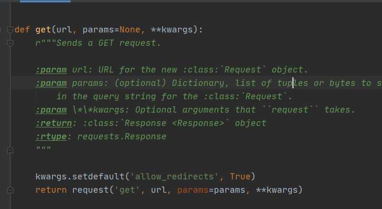Click the fold end marker beside closing triple quotes

[10, 150]
